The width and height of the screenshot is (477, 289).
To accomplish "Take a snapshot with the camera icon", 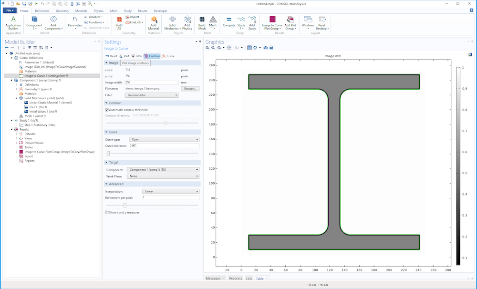I will click(x=266, y=48).
